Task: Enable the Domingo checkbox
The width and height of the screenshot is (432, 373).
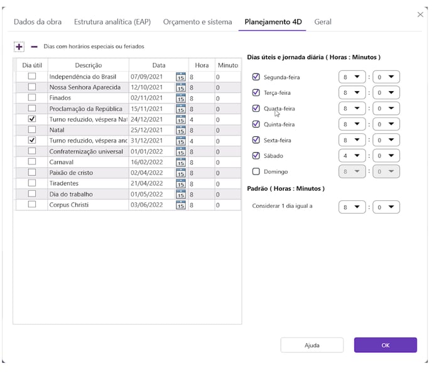Action: pos(256,171)
